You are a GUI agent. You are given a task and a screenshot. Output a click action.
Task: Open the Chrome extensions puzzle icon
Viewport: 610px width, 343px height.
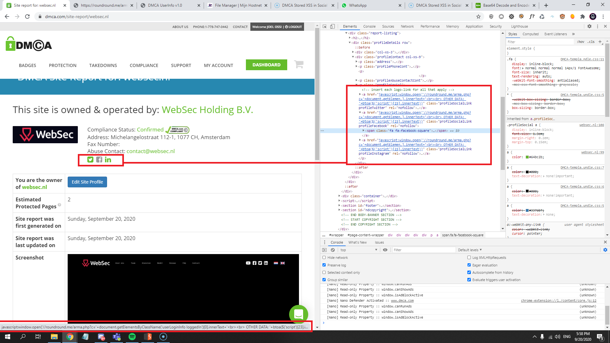tap(582, 17)
